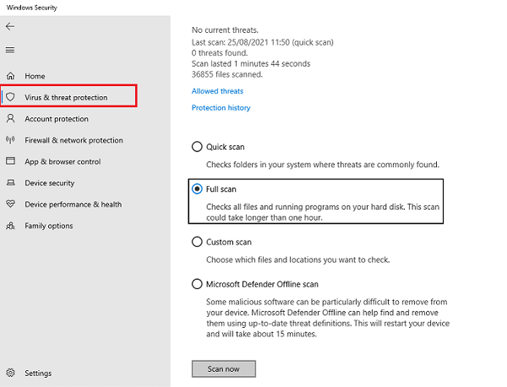
Task: Click the person icon for Account protection
Action: 10,118
